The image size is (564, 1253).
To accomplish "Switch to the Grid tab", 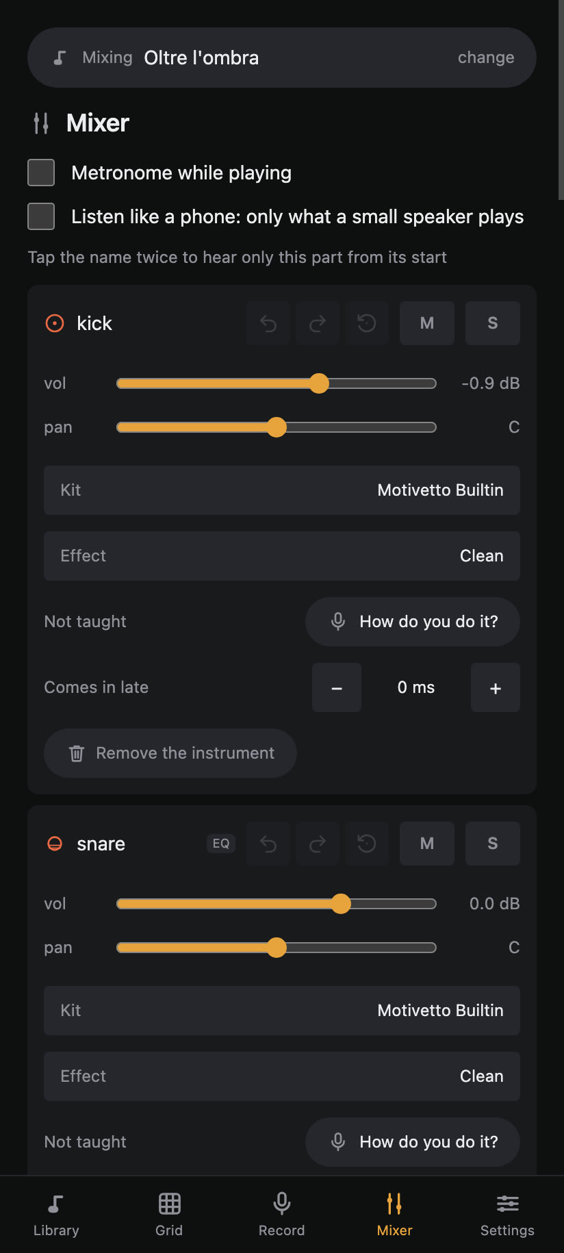I will pyautogui.click(x=169, y=1215).
